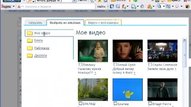Click the page translation icon
The width and height of the screenshot is (191, 107).
[x=168, y=7]
